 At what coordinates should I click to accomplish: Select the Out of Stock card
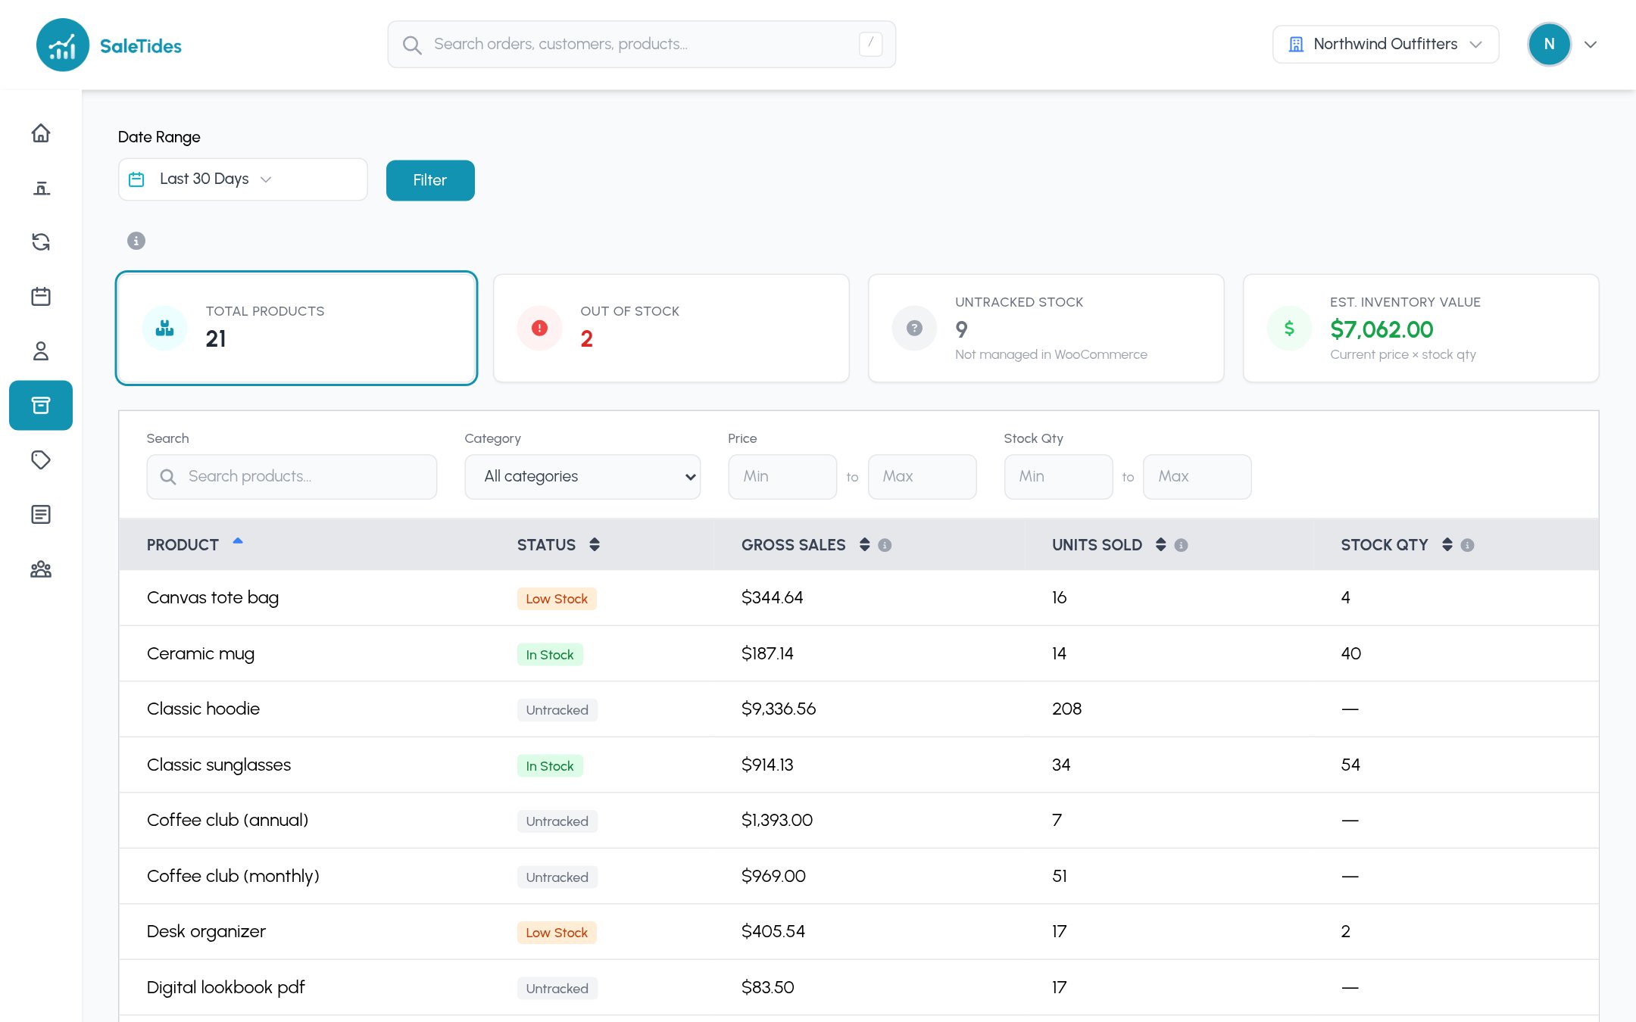point(671,328)
